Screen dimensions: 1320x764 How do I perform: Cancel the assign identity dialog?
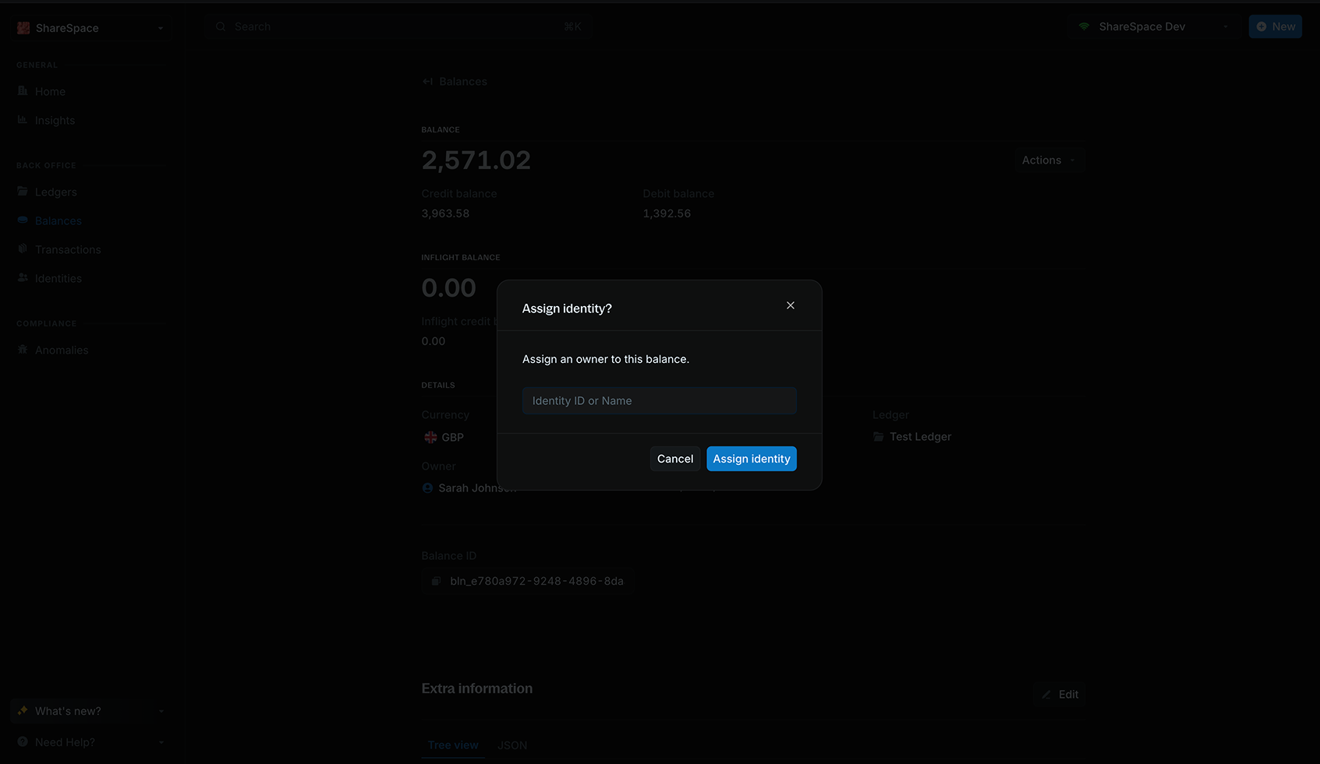[x=674, y=459]
